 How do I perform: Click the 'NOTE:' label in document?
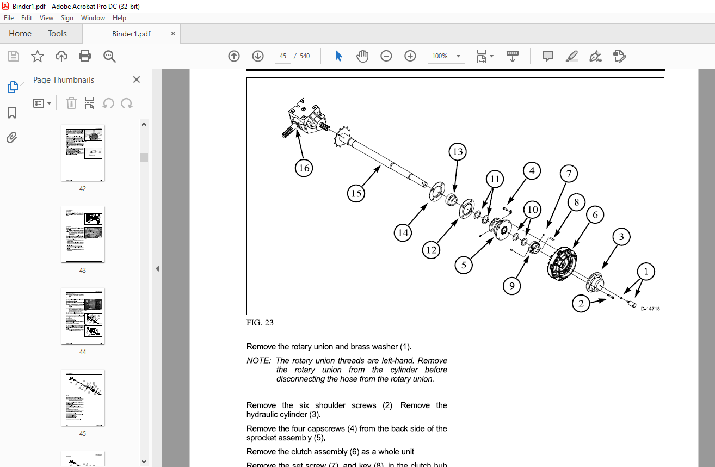258,360
